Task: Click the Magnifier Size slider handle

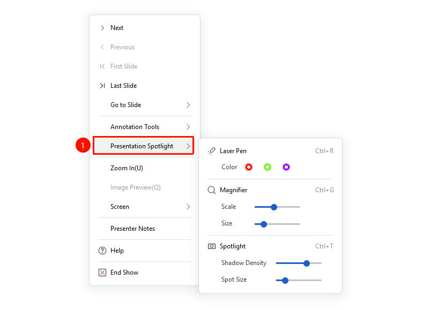Action: click(x=264, y=224)
